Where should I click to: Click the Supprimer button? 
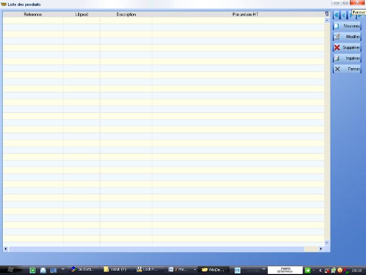pos(347,47)
